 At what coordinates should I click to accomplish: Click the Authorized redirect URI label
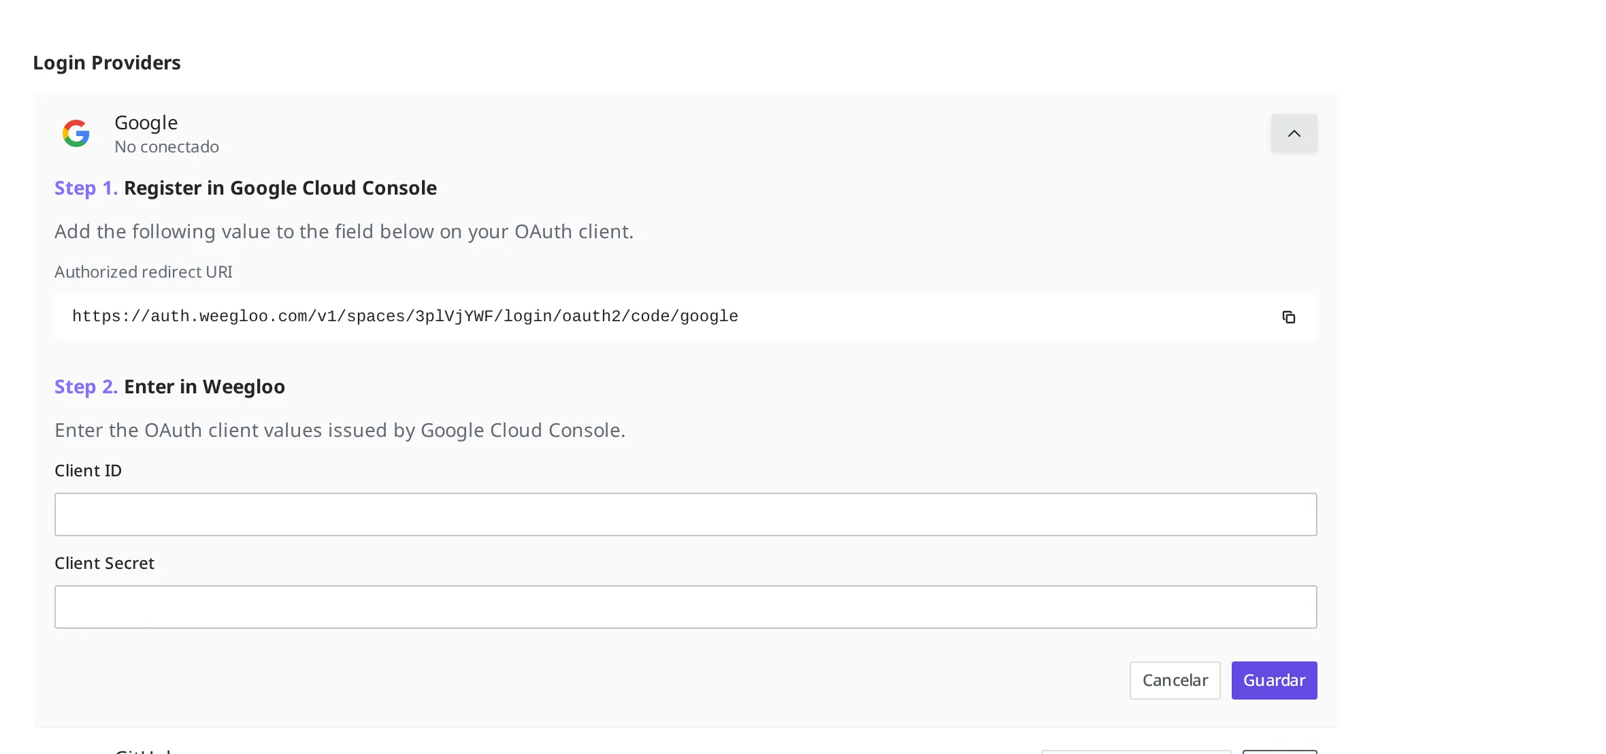pos(144,272)
